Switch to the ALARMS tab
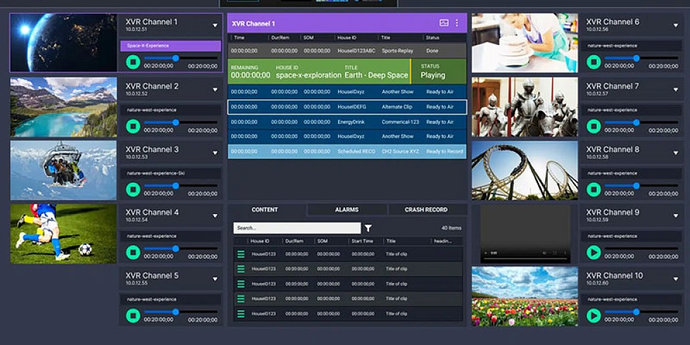 (x=347, y=210)
